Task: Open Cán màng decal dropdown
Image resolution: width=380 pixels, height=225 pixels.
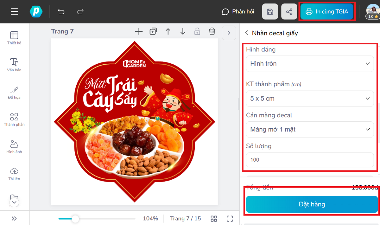Action: [x=310, y=130]
